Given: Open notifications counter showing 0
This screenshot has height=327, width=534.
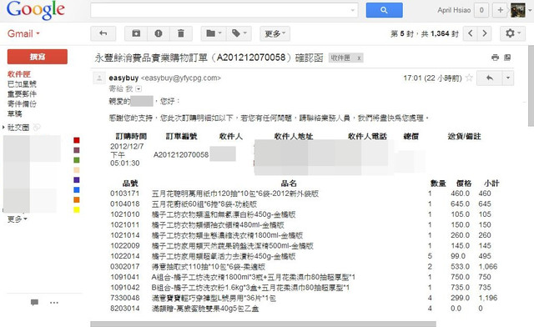Looking at the screenshot, I should click(481, 10).
